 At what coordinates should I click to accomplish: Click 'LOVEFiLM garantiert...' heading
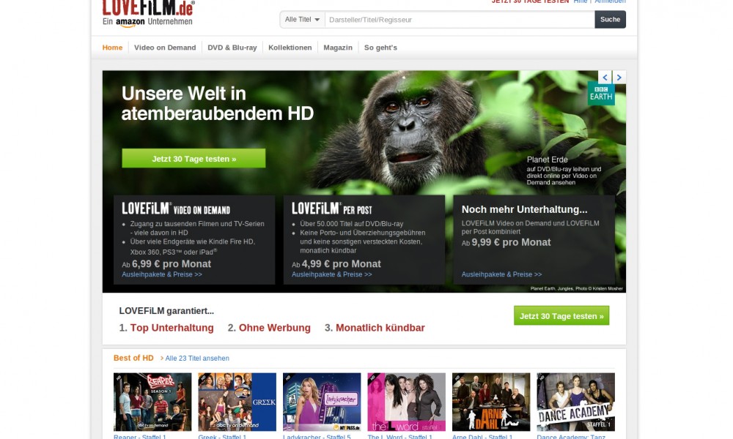(x=166, y=311)
